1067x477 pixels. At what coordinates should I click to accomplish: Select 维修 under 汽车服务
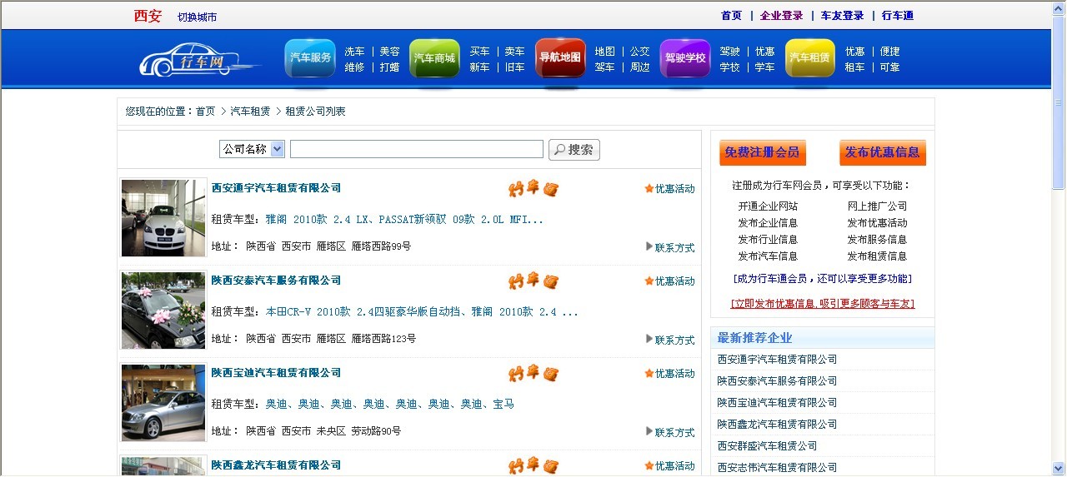pyautogui.click(x=355, y=67)
